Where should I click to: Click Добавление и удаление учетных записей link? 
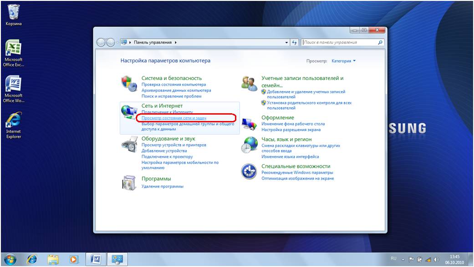click(306, 94)
